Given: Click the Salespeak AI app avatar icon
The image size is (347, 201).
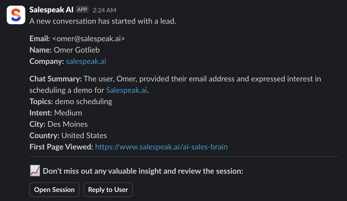Looking at the screenshot, I should (x=16, y=15).
